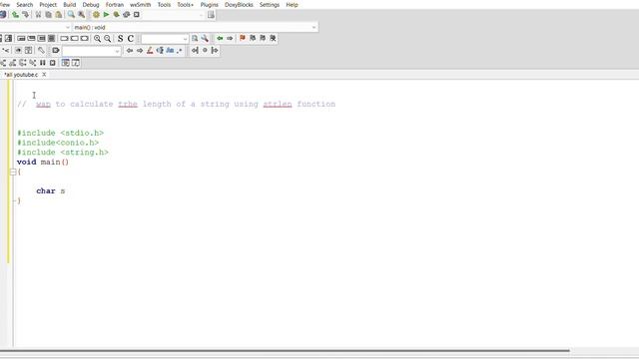Click the Build and run icon
The height and width of the screenshot is (359, 639).
(x=116, y=15)
